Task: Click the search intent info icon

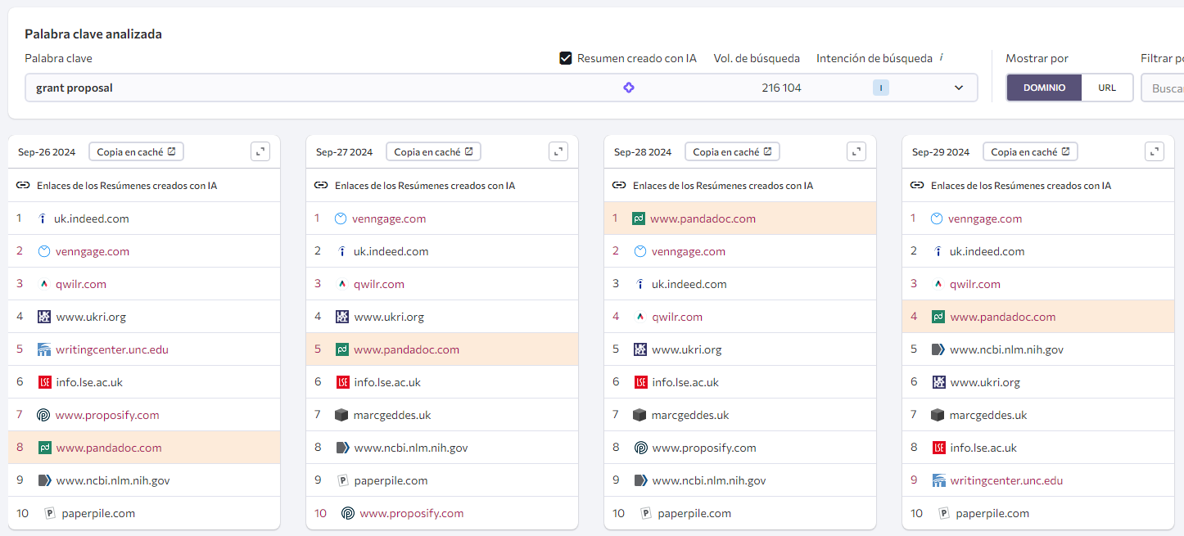Action: pyautogui.click(x=942, y=57)
